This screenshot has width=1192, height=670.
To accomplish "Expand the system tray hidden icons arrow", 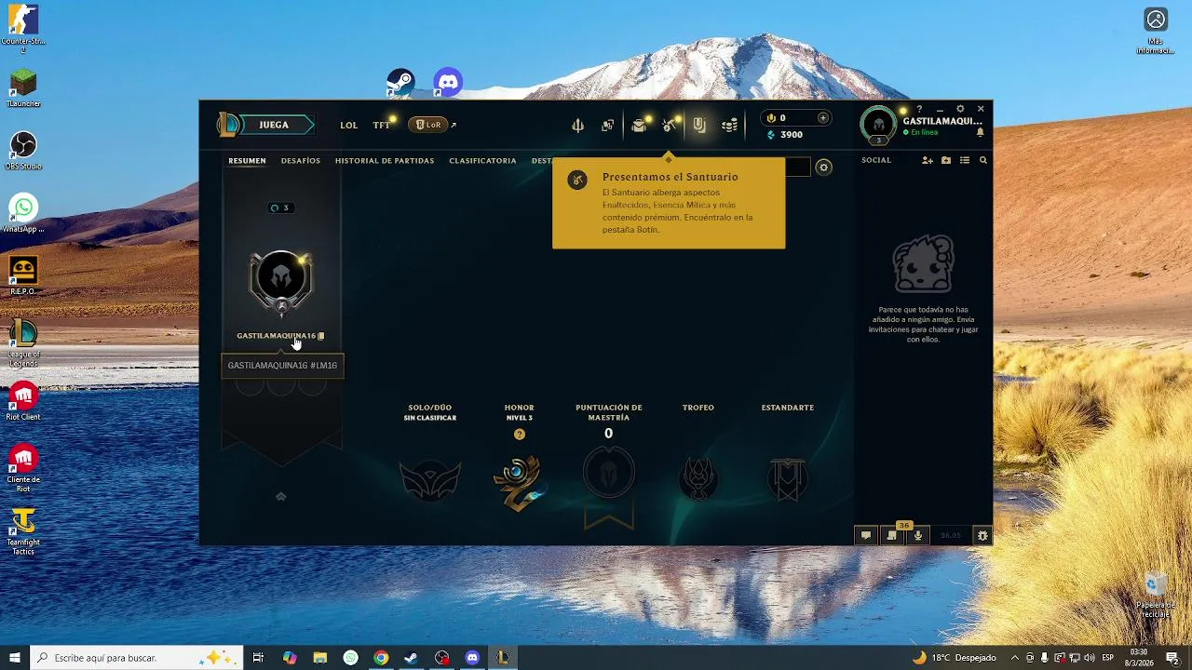I will click(x=1015, y=658).
